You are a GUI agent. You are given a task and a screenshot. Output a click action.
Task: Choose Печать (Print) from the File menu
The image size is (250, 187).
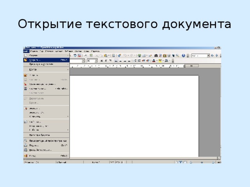[46, 145]
